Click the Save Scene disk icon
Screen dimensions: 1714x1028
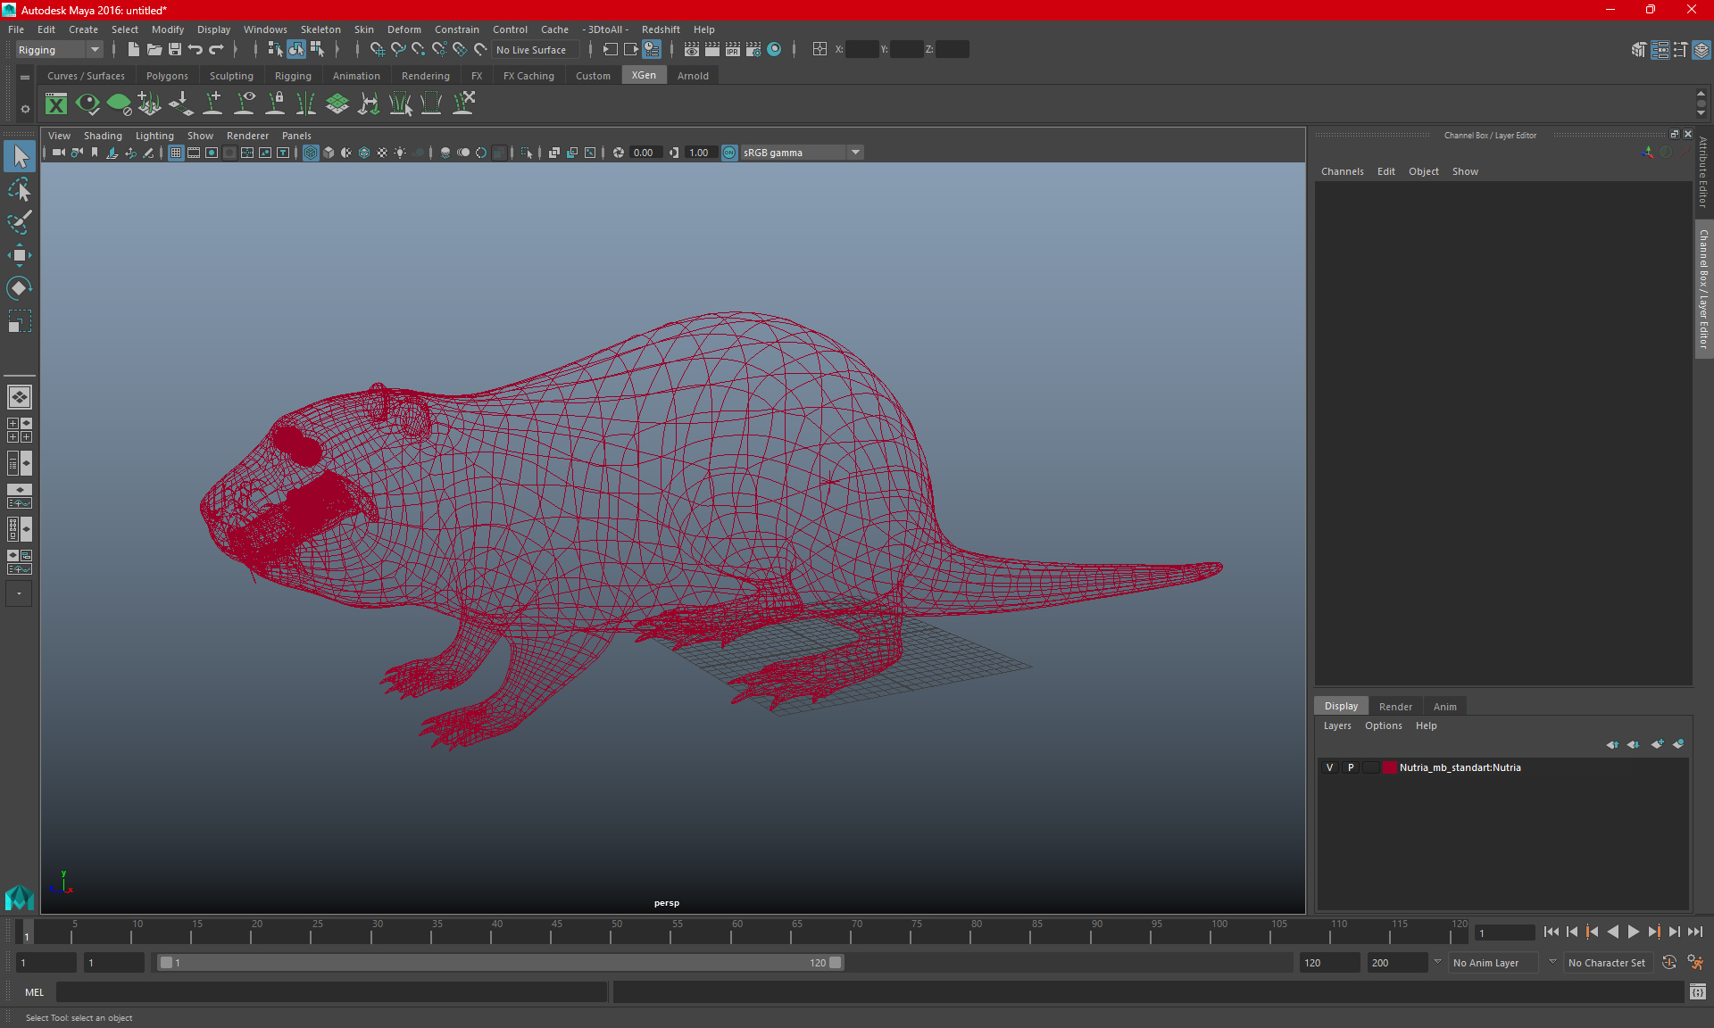coord(175,50)
